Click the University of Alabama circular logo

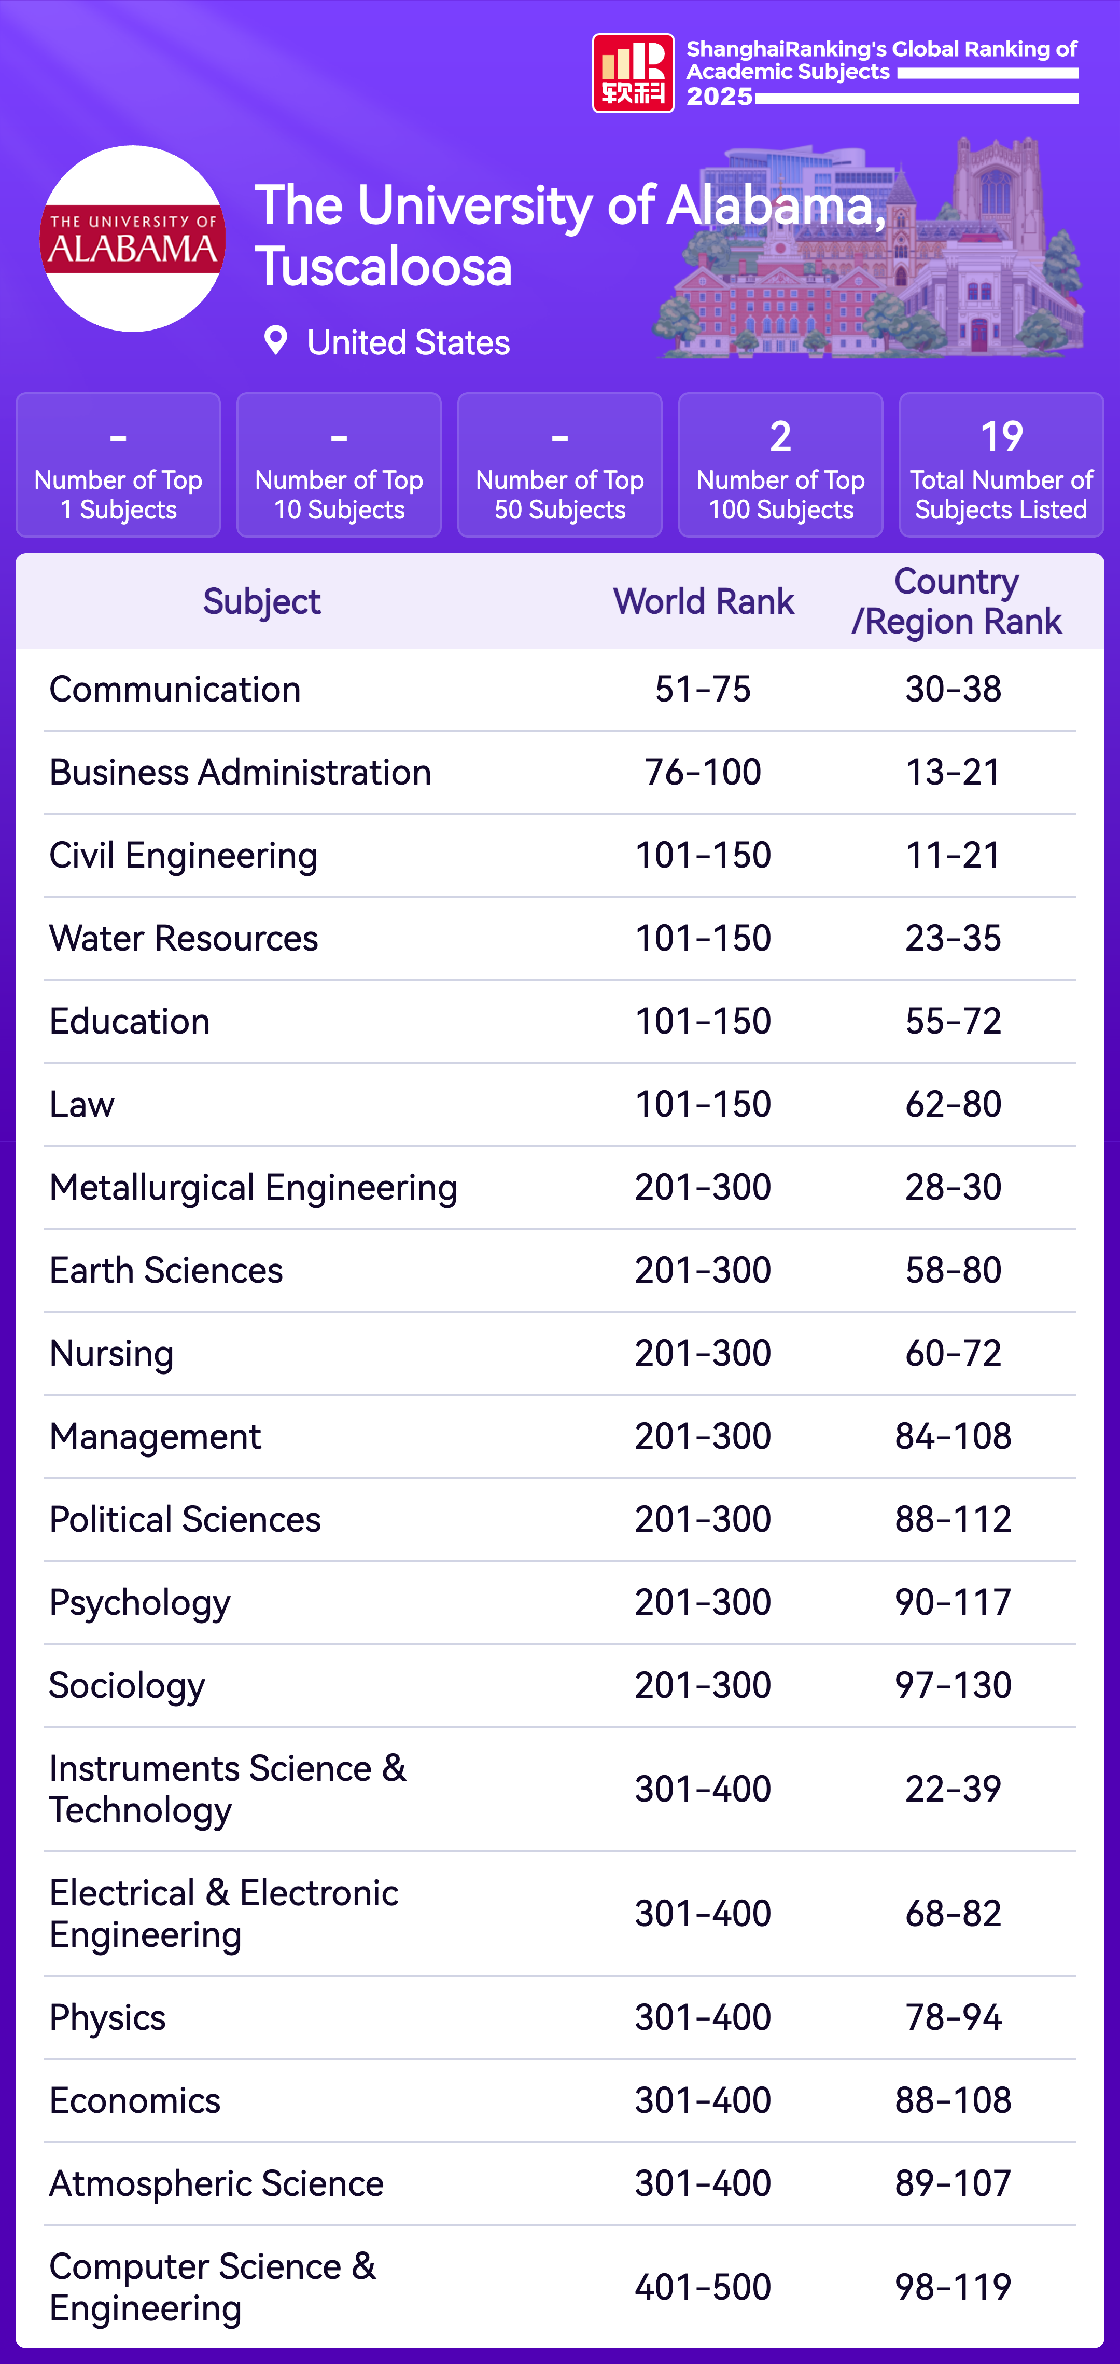[133, 239]
